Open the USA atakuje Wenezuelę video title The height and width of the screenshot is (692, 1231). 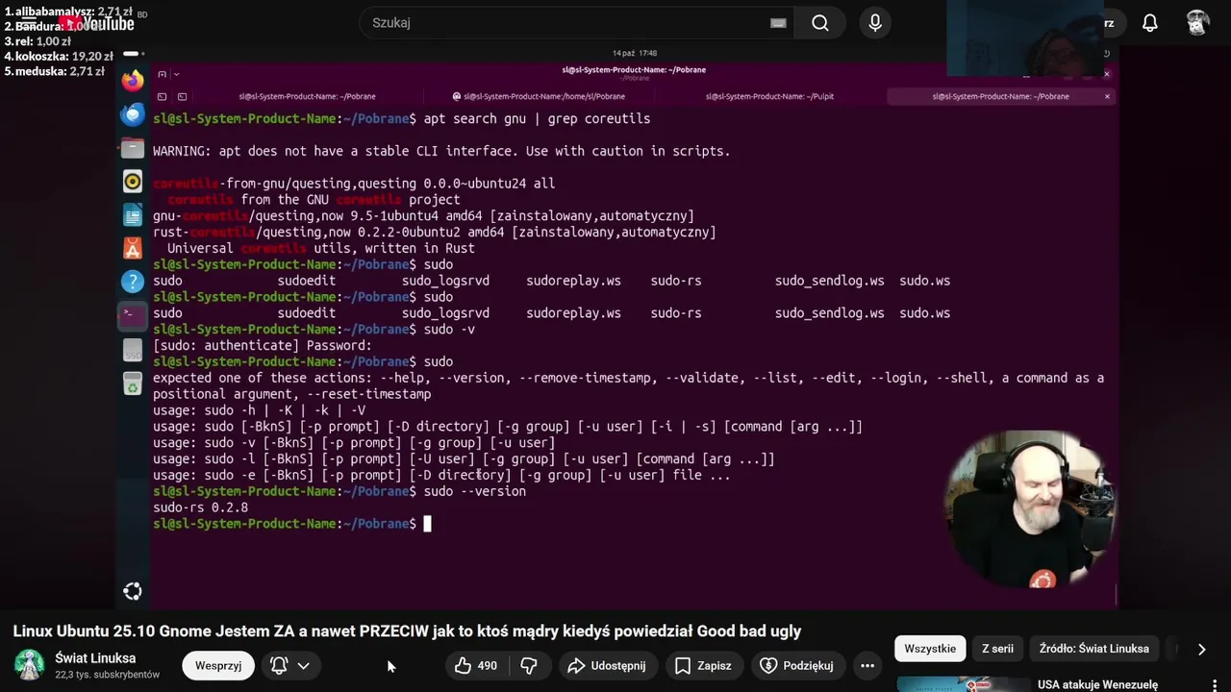coord(1097,685)
